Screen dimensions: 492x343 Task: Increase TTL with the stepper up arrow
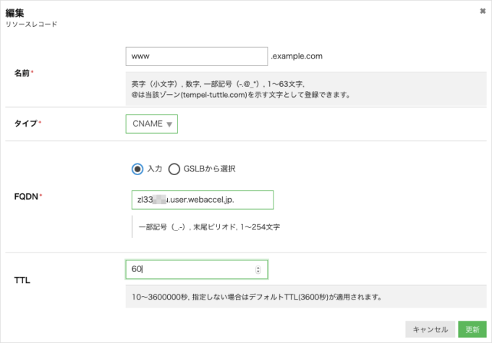(x=258, y=267)
